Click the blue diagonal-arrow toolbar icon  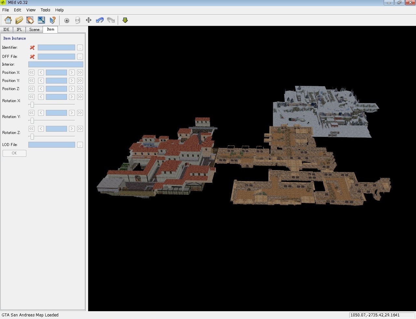point(41,20)
